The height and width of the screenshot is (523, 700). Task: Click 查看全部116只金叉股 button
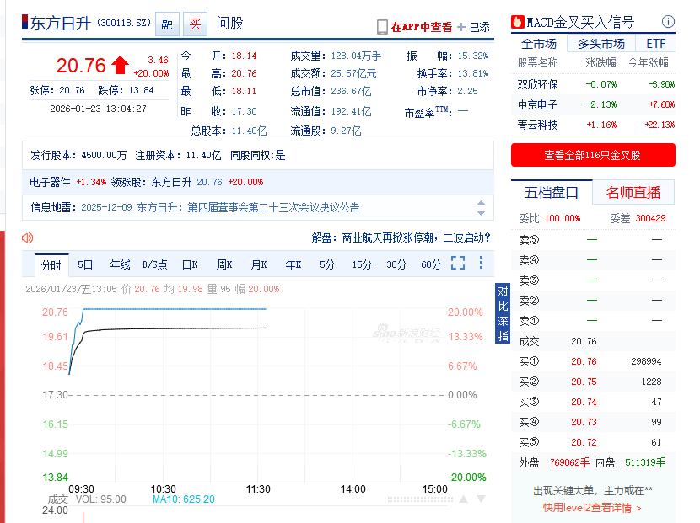tap(593, 155)
